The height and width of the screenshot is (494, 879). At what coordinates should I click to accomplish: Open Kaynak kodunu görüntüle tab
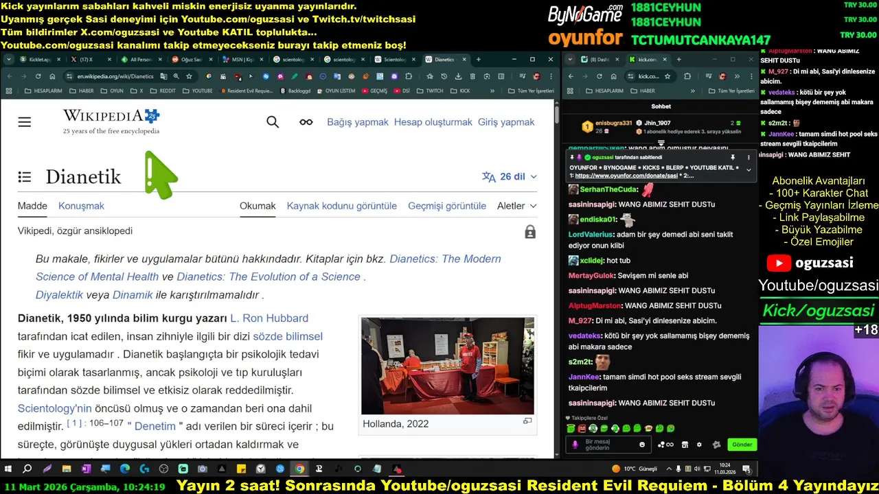click(x=342, y=206)
